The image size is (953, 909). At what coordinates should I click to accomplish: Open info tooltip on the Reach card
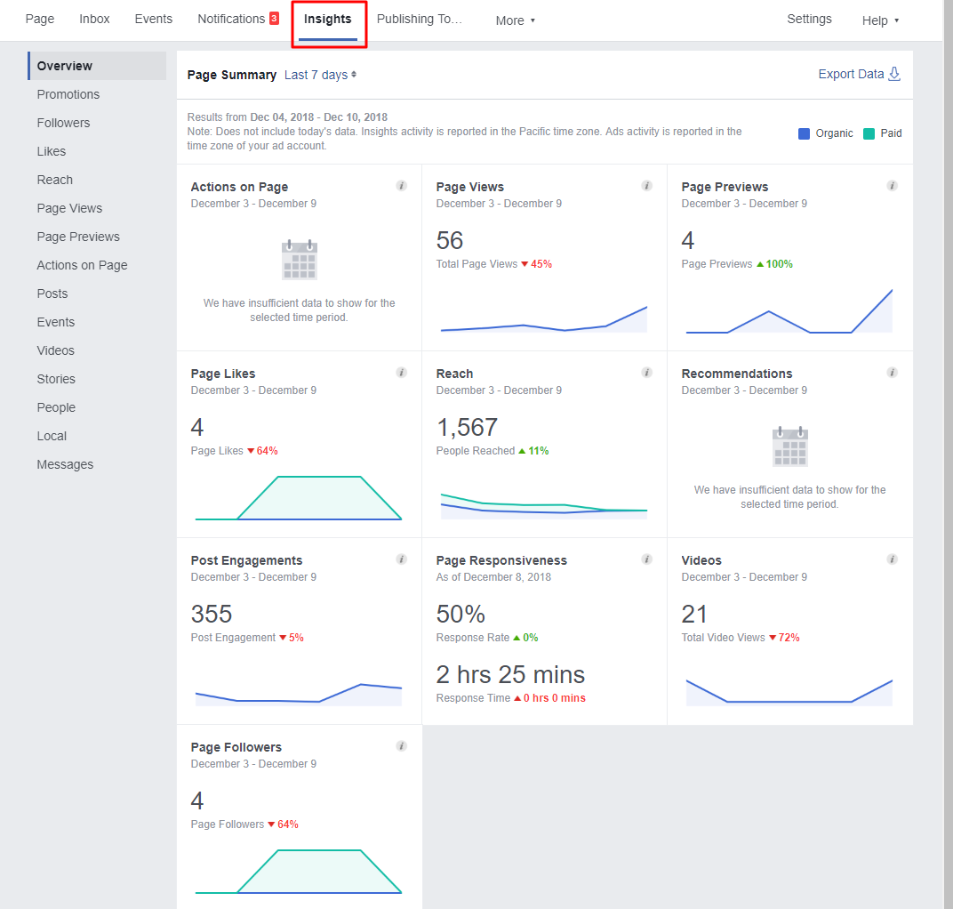(x=646, y=373)
